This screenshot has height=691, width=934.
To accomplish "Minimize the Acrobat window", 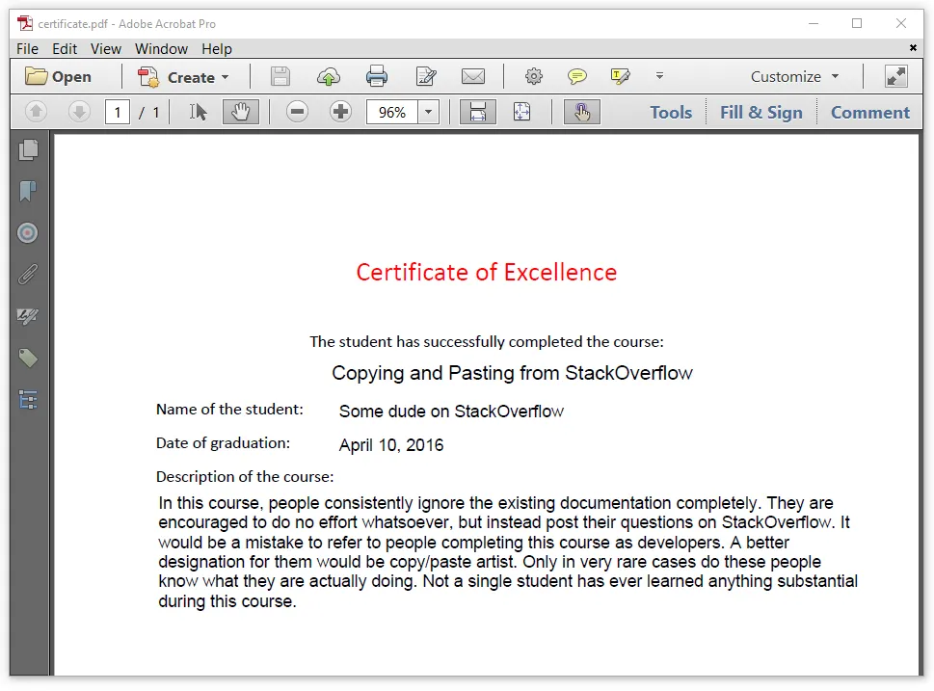I will click(814, 23).
